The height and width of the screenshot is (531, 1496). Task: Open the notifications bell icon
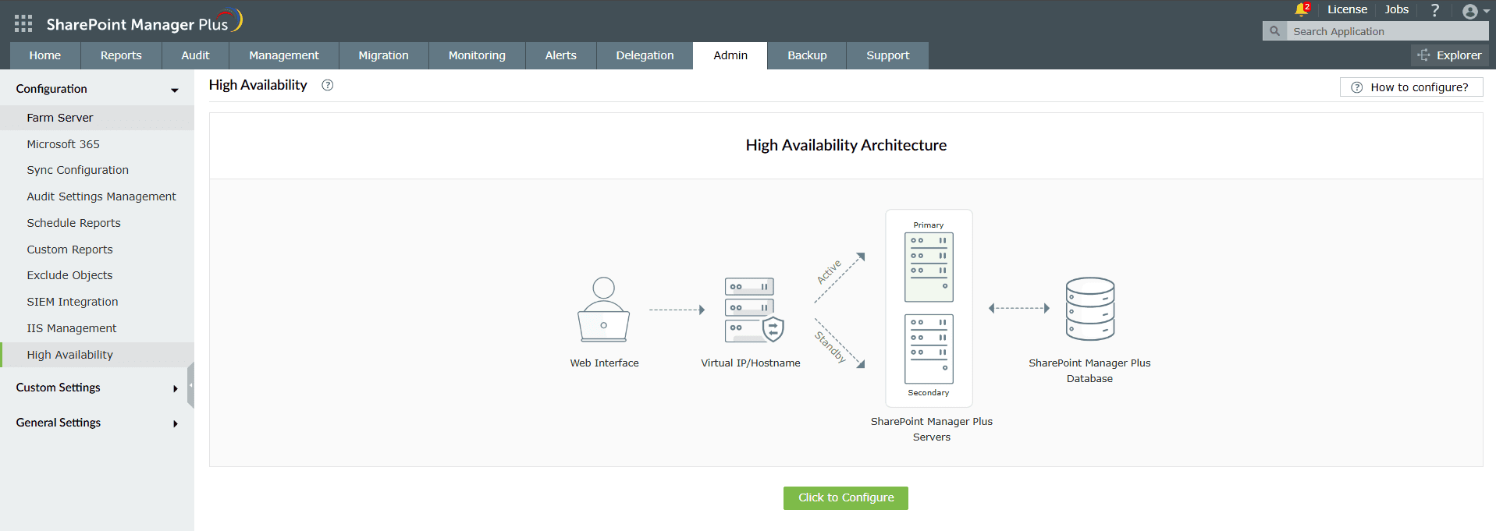click(x=1301, y=9)
